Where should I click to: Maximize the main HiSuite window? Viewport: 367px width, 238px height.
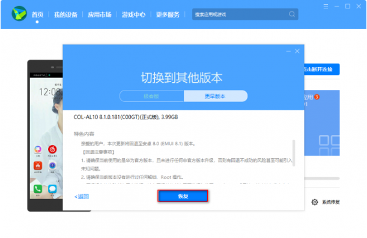348,7
